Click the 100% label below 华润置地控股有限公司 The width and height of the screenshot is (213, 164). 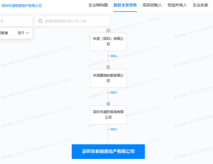113,93
